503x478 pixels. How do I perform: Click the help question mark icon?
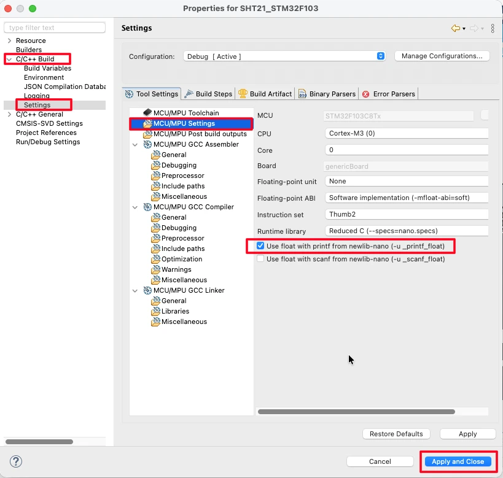pos(16,461)
